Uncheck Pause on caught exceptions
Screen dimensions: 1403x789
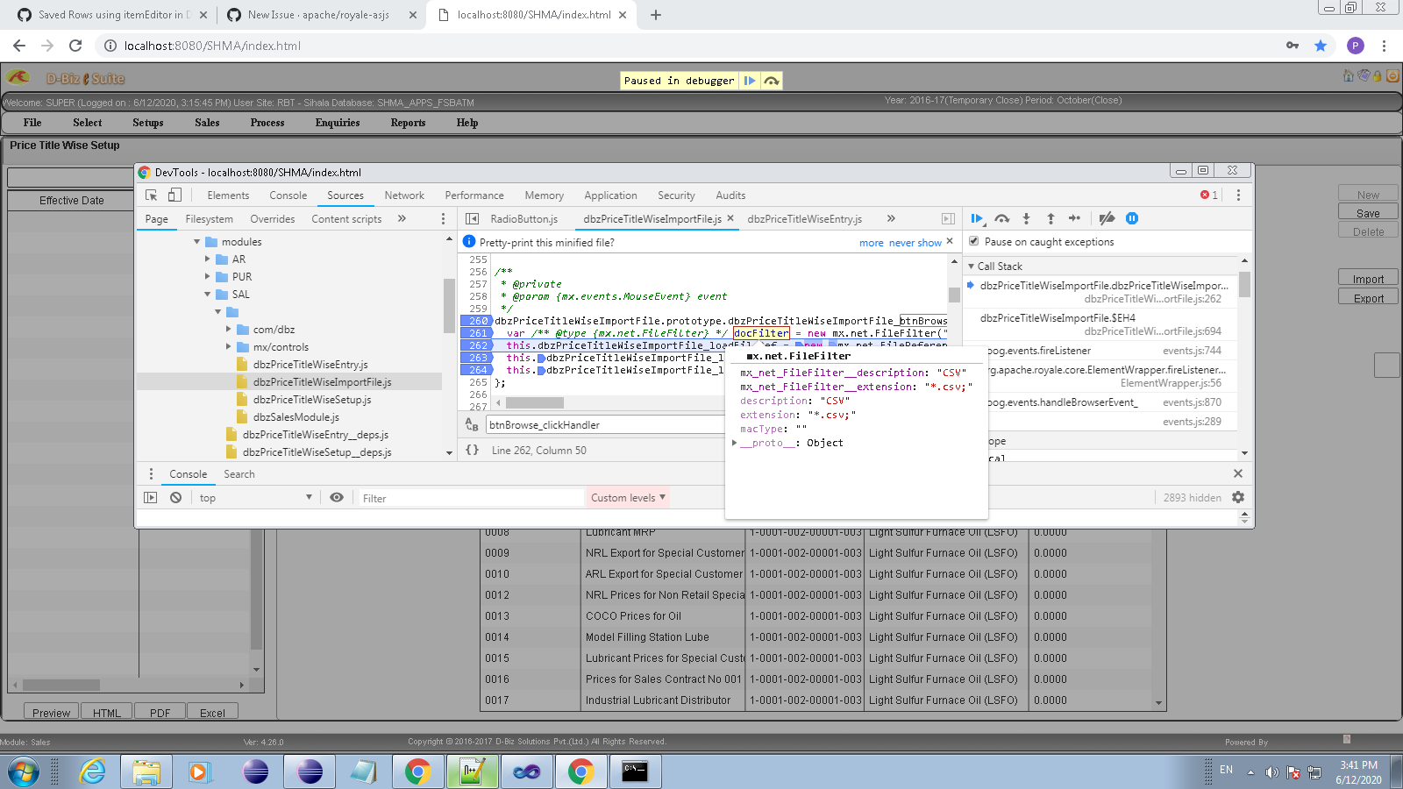tap(973, 242)
